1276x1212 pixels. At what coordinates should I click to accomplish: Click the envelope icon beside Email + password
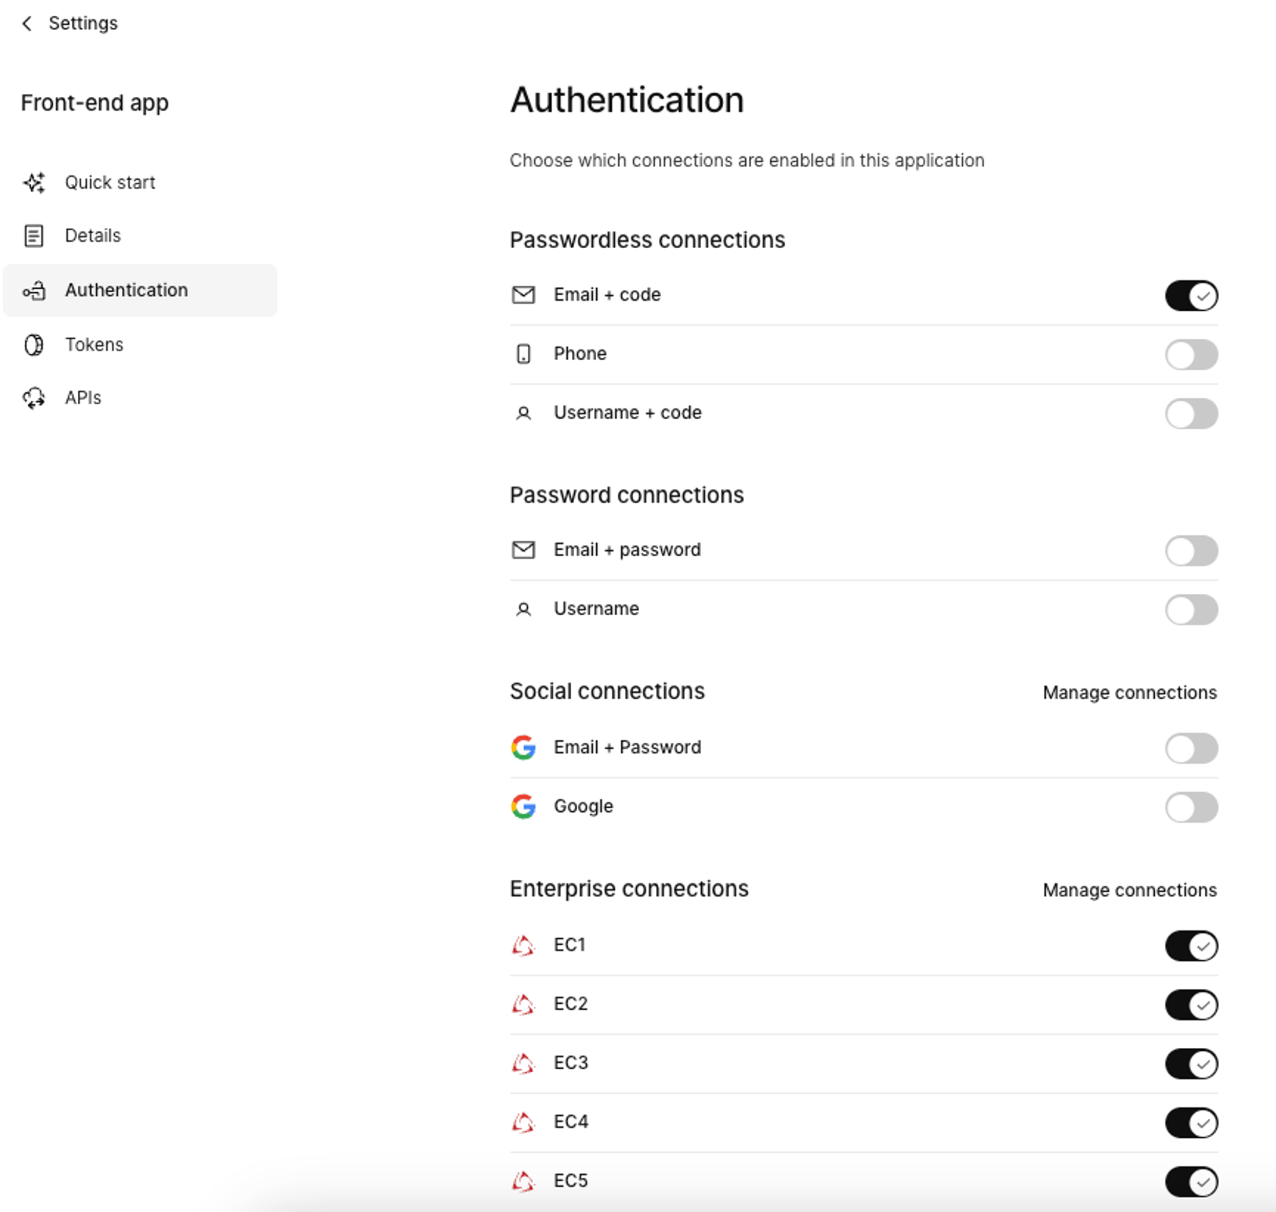click(x=523, y=550)
